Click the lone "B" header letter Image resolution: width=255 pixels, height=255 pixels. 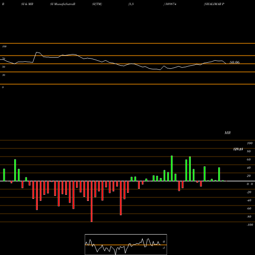tap(3, 4)
